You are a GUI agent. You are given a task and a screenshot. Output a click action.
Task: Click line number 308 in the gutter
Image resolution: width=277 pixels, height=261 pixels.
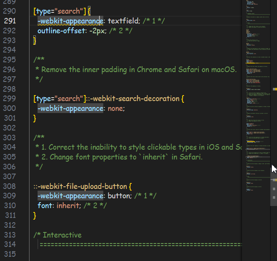[x=9, y=186]
